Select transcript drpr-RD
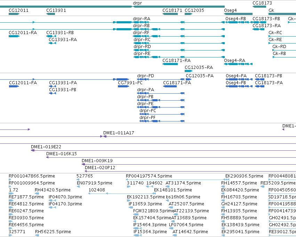This screenshot has width=296, height=237. [142, 47]
